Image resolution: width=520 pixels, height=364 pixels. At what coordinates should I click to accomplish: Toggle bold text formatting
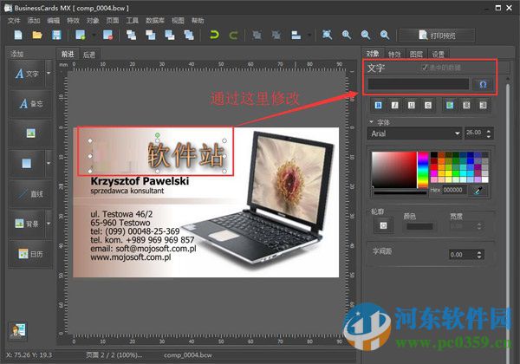tap(378, 106)
